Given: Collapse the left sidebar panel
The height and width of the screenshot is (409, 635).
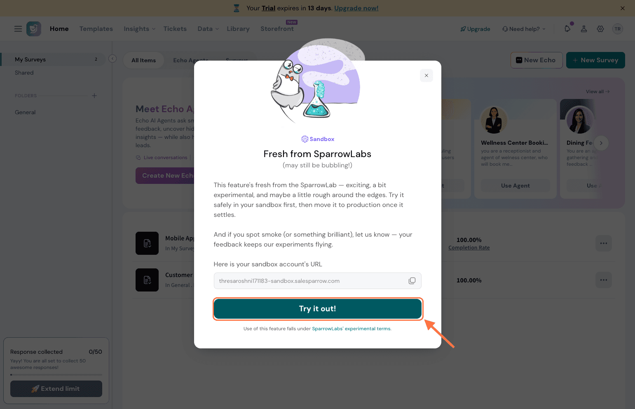Looking at the screenshot, I should point(112,59).
